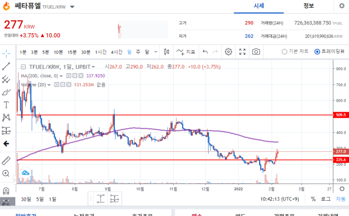Set date range to 30일
The image size is (349, 216).
coord(26,199)
